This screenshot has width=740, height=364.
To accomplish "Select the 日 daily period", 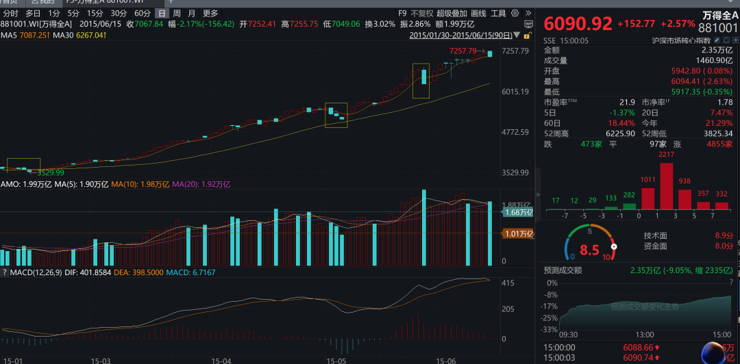I will click(x=161, y=13).
